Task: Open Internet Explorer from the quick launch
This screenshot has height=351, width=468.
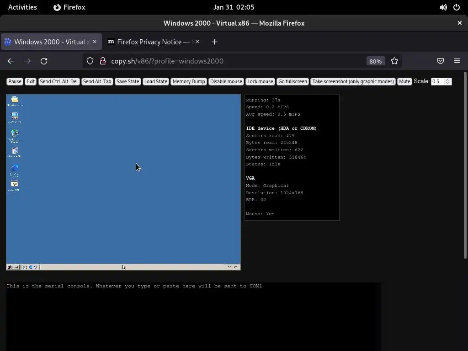Action: 31,267
